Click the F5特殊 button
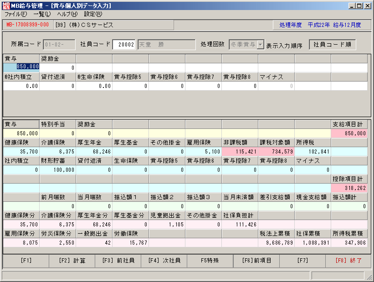The width and height of the screenshot is (374, 282). [210, 261]
